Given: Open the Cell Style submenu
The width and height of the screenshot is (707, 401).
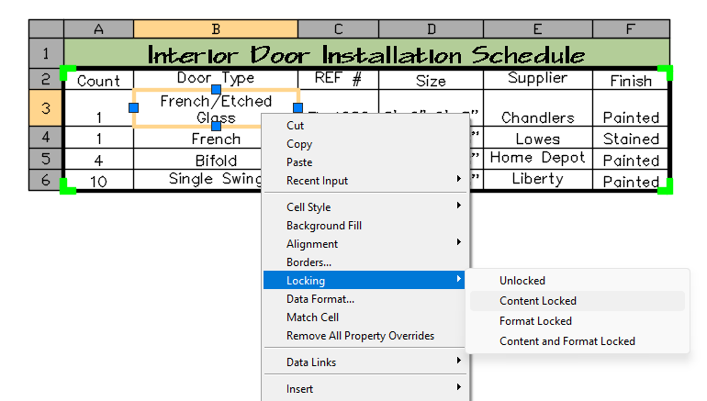Looking at the screenshot, I should [x=309, y=207].
